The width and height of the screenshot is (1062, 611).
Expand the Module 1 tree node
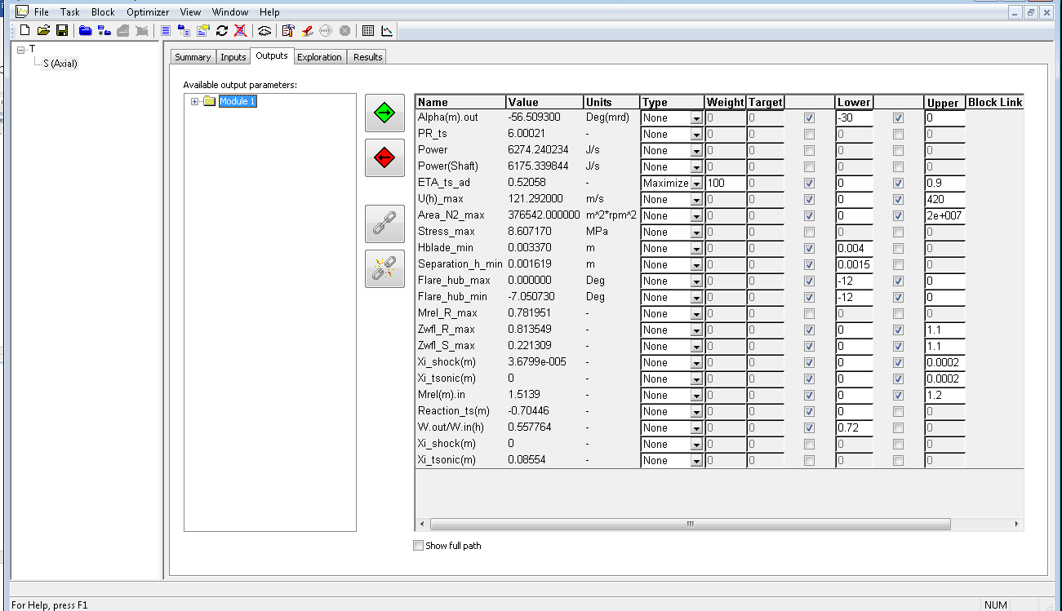click(194, 102)
